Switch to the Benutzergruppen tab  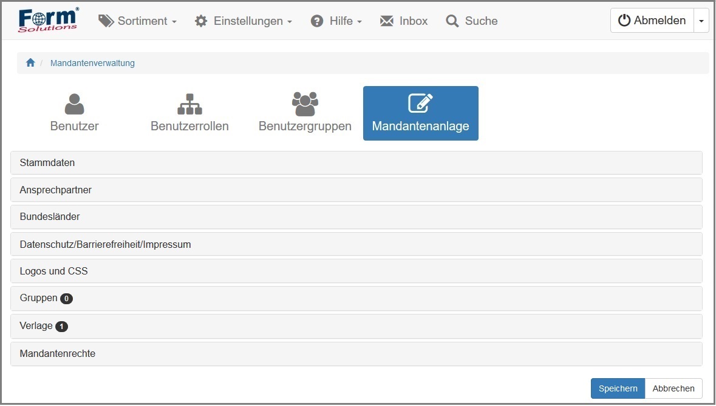pos(305,113)
